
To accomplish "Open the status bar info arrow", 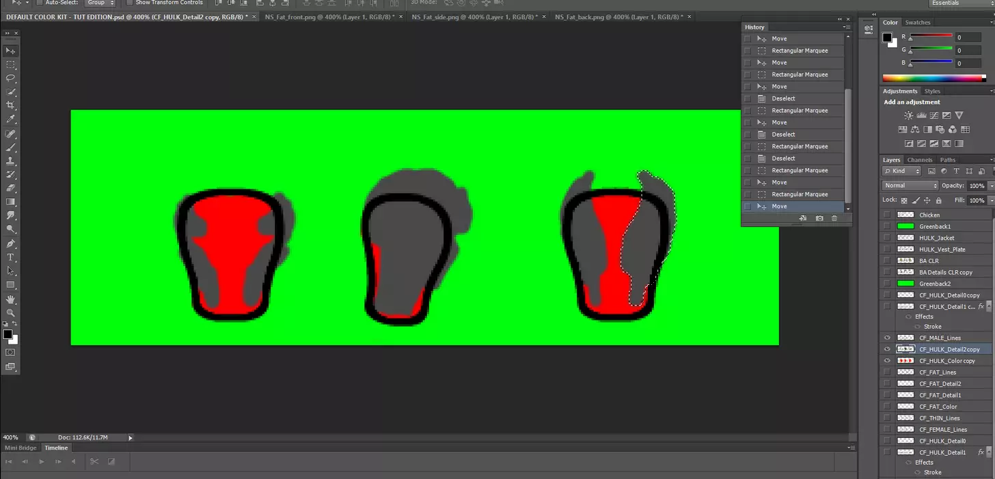I will click(130, 437).
